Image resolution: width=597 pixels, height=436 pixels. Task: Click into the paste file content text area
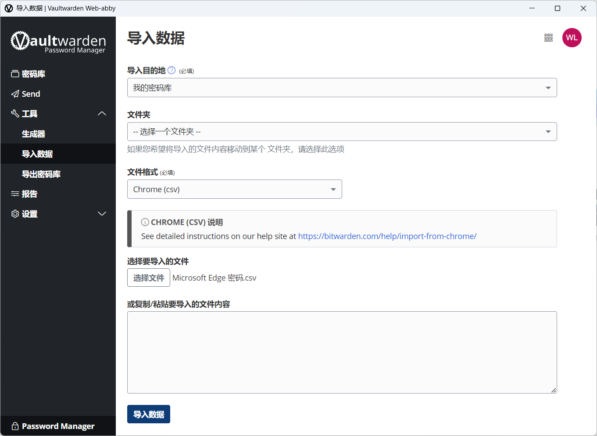point(342,352)
